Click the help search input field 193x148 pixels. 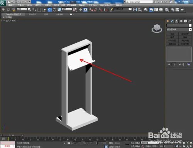click(139, 2)
